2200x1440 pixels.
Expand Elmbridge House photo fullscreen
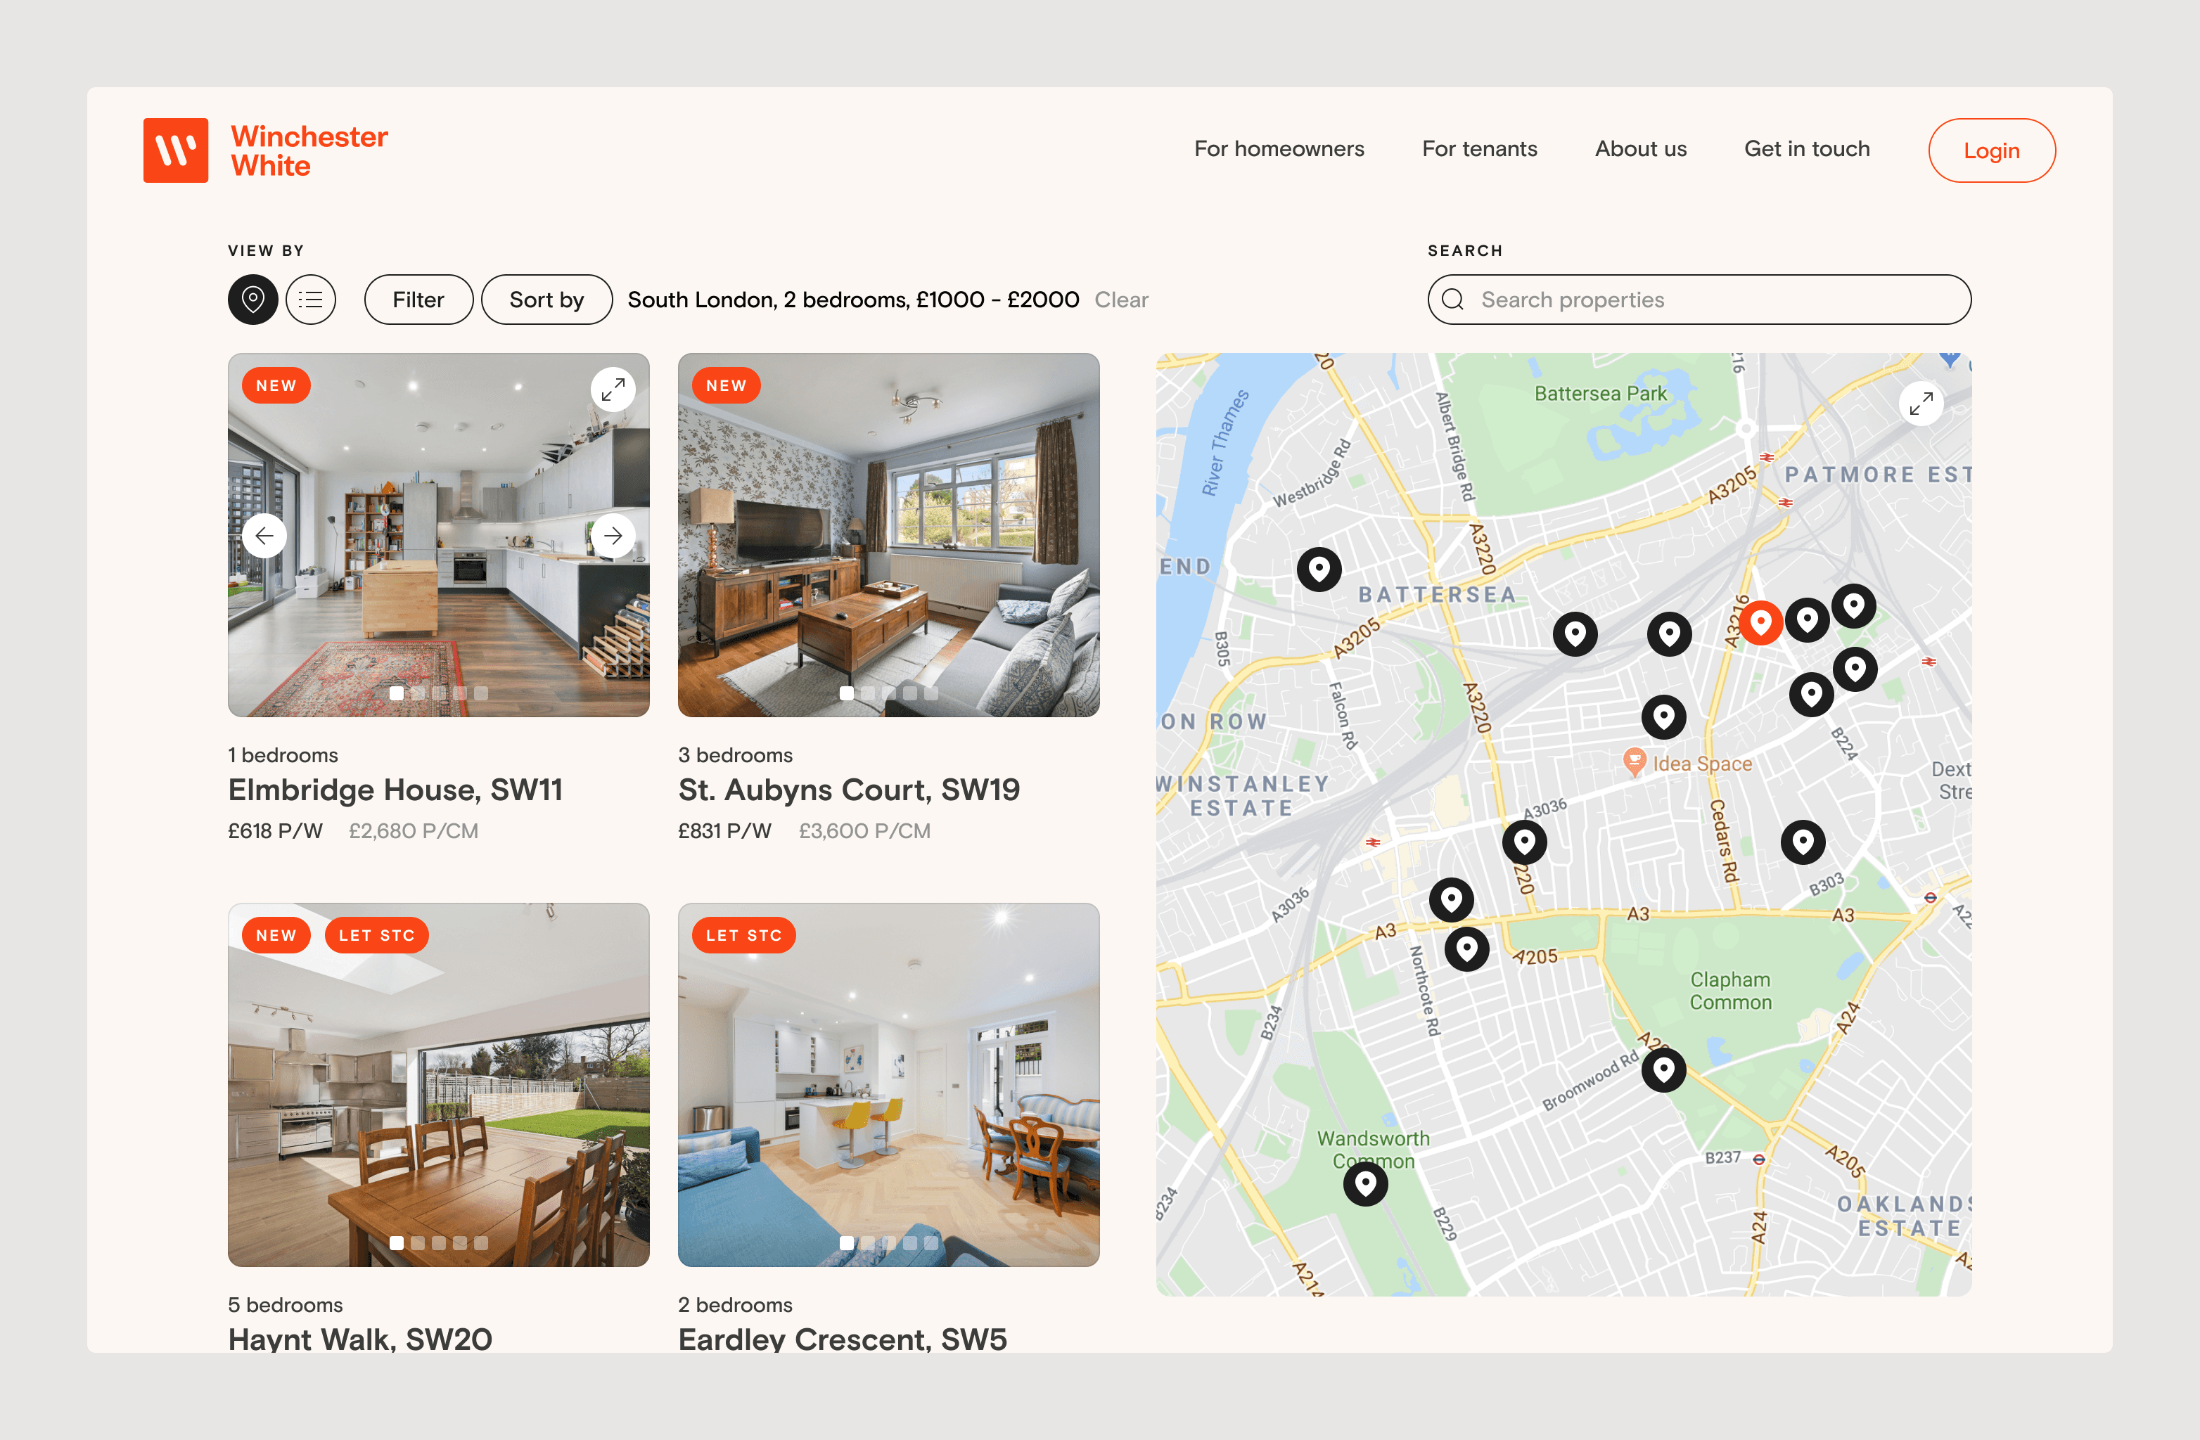click(x=613, y=390)
